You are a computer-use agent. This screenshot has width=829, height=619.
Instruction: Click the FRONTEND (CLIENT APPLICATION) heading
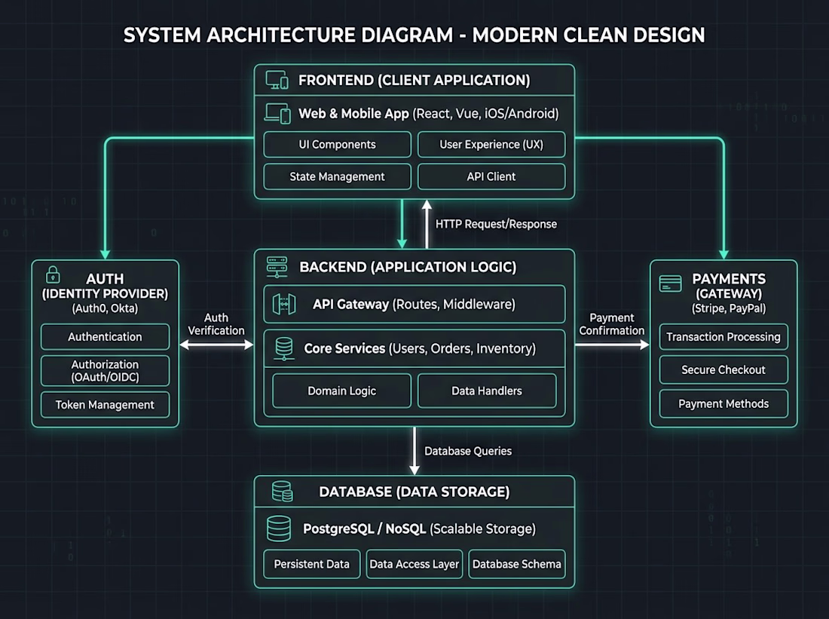point(414,81)
